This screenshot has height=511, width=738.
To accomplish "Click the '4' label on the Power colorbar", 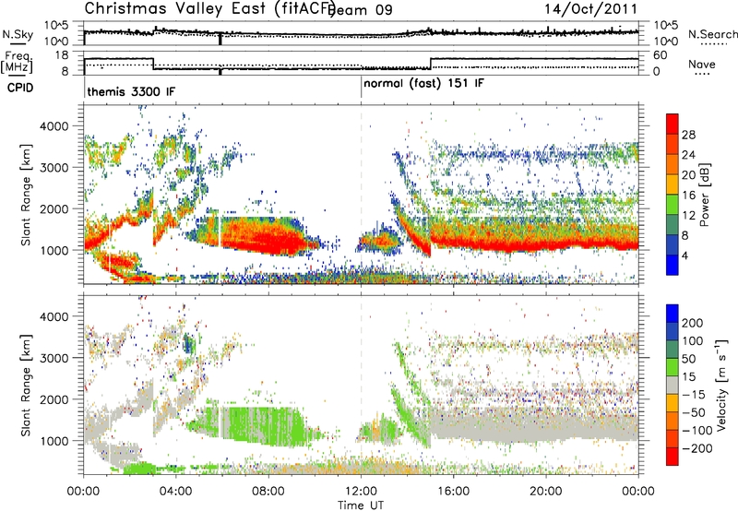I will point(684,256).
